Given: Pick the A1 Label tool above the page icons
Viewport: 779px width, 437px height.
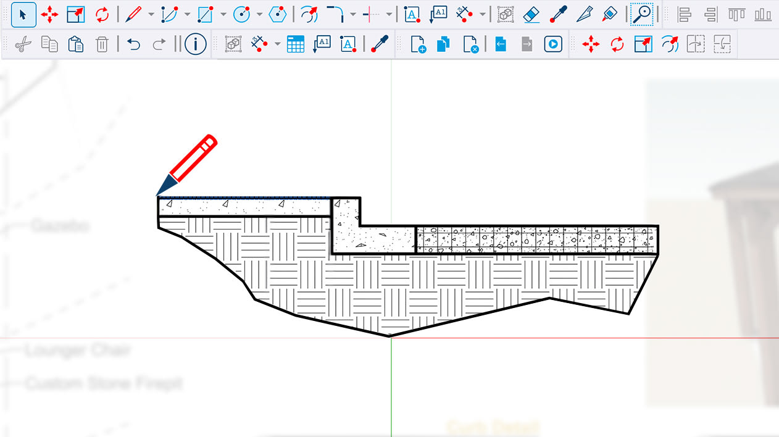Looking at the screenshot, I should click(438, 14).
